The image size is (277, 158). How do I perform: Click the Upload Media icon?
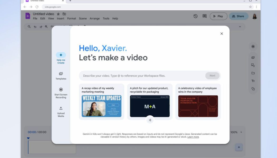pyautogui.click(x=61, y=108)
